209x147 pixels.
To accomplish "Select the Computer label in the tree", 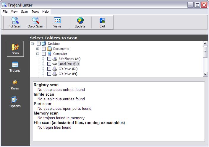I will tap(60, 54).
